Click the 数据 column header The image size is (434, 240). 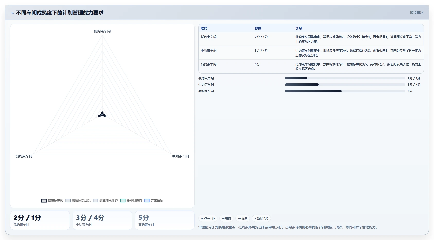click(258, 28)
